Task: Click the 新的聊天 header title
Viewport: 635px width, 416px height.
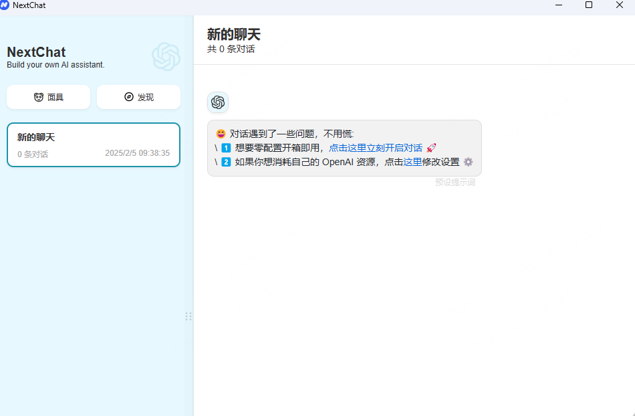Action: coord(234,34)
